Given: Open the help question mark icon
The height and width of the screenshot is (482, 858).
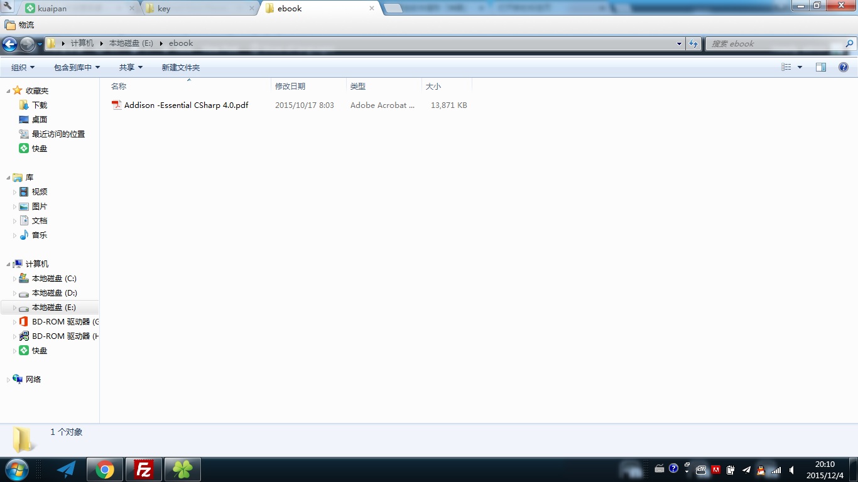Looking at the screenshot, I should click(x=844, y=67).
